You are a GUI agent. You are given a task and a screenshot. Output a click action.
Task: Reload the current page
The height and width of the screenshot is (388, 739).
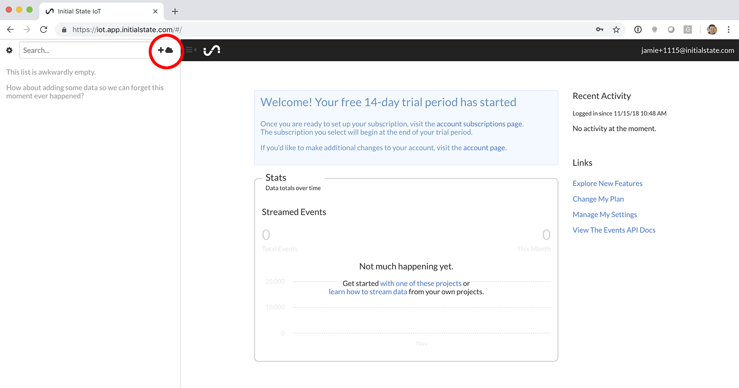[44, 30]
